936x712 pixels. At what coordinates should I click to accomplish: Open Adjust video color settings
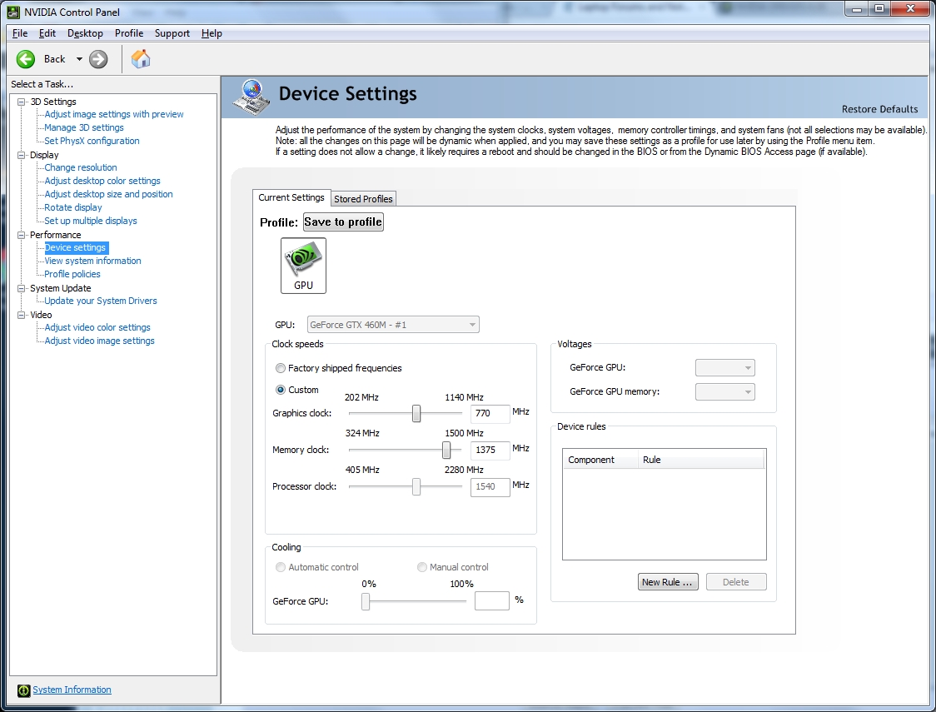(97, 327)
